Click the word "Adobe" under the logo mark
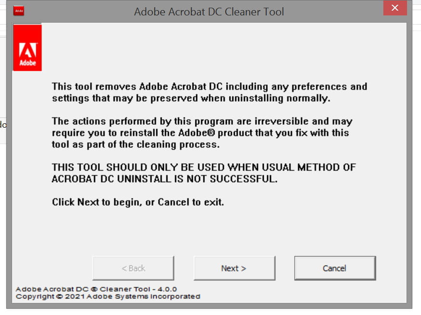Image resolution: width=421 pixels, height=315 pixels. coord(27,63)
